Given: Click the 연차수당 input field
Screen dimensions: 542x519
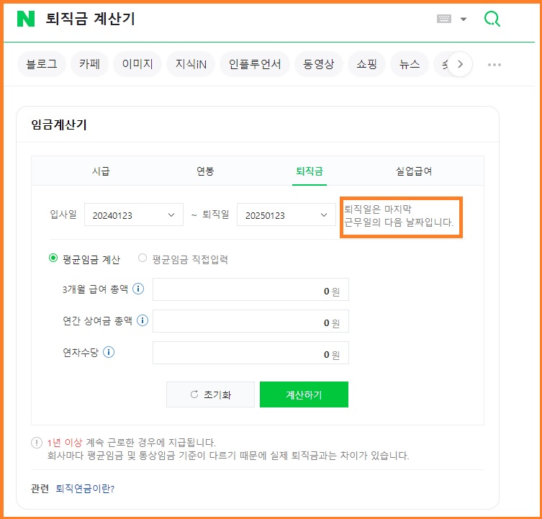Looking at the screenshot, I should click(250, 353).
